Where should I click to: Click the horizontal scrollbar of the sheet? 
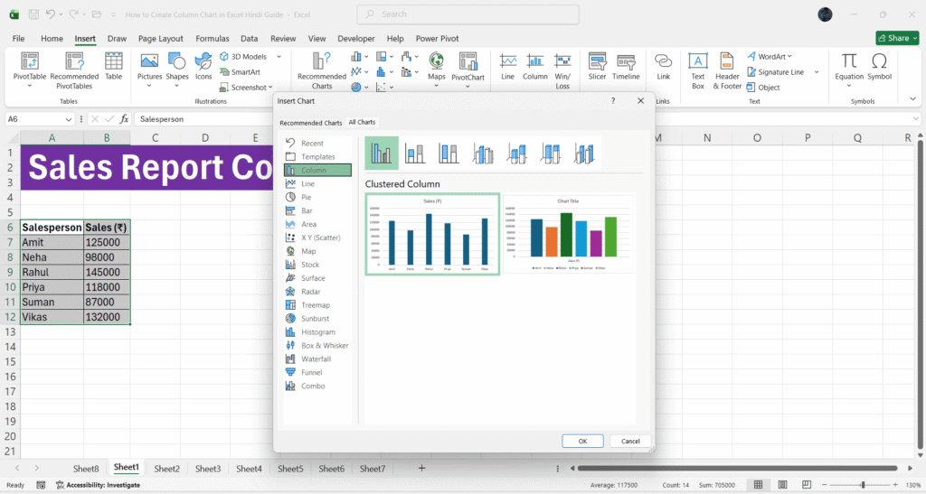click(737, 468)
